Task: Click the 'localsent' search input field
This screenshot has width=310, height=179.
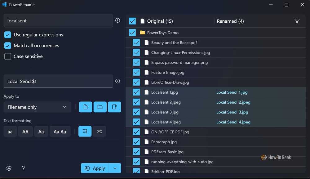Action: click(58, 20)
